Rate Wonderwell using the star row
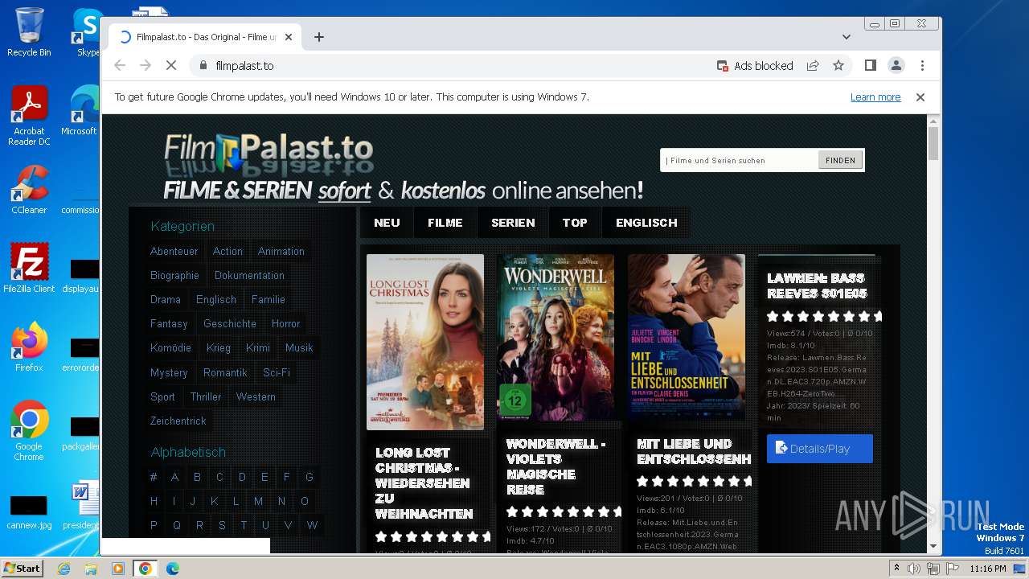The image size is (1029, 579). tap(564, 512)
